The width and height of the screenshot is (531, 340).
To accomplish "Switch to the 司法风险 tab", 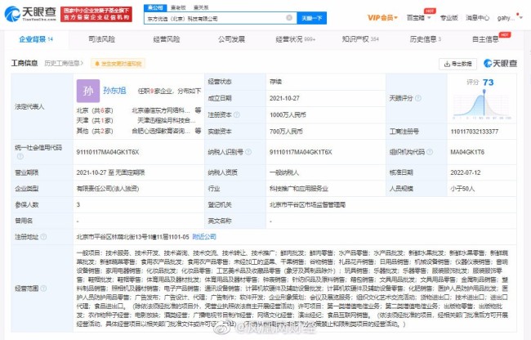I will click(x=101, y=39).
